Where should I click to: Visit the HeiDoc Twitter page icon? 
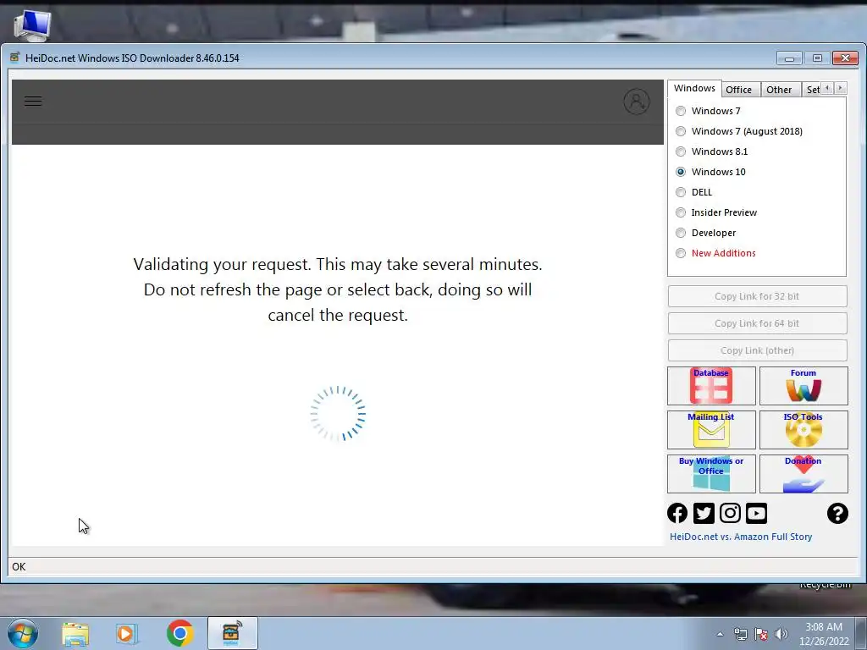point(704,513)
